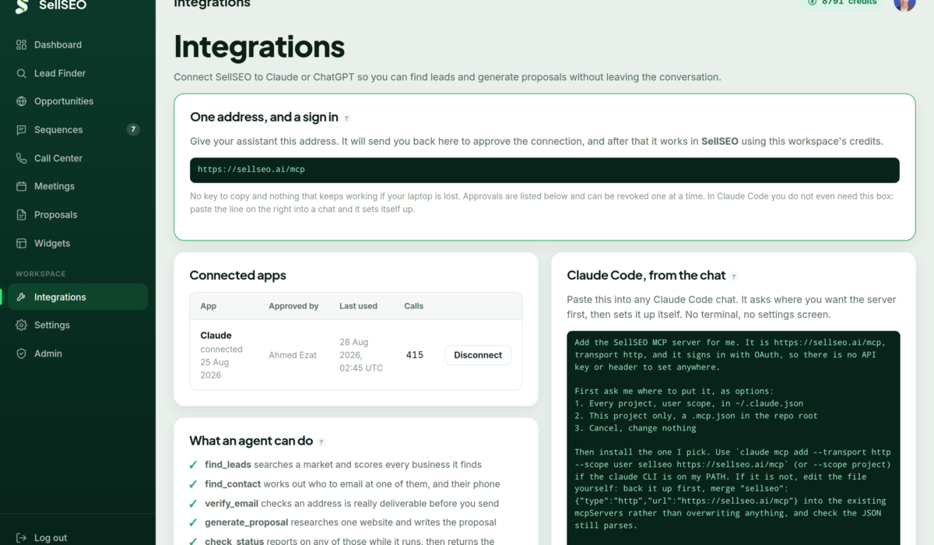Open the Widgets page
Image resolution: width=934 pixels, height=545 pixels.
click(78, 243)
